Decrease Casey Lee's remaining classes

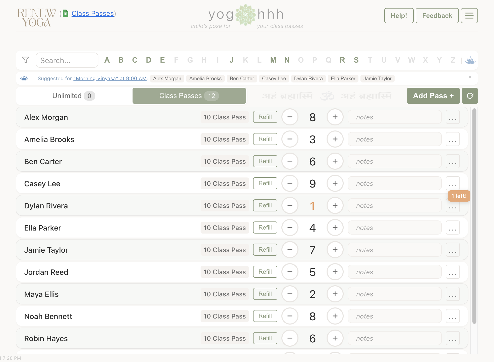coord(290,184)
